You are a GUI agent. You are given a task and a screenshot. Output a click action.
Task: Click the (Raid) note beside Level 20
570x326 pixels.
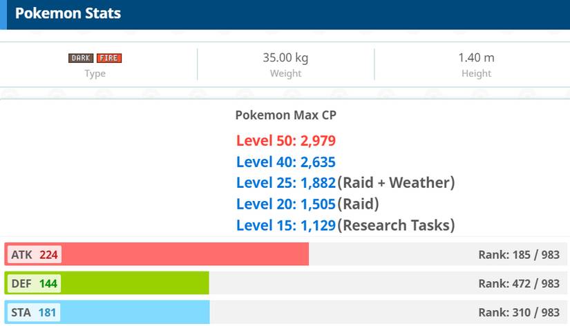pyautogui.click(x=358, y=204)
